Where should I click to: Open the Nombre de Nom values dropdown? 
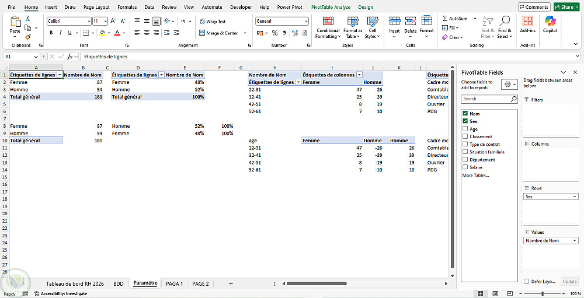[x=576, y=241]
